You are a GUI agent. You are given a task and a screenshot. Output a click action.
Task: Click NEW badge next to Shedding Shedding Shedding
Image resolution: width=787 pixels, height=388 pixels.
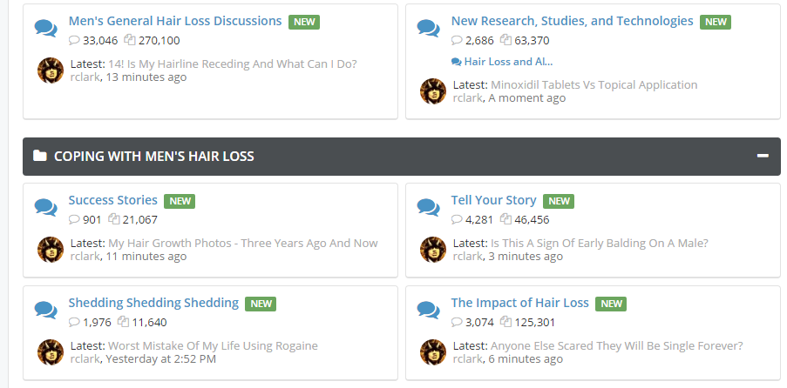pyautogui.click(x=261, y=304)
